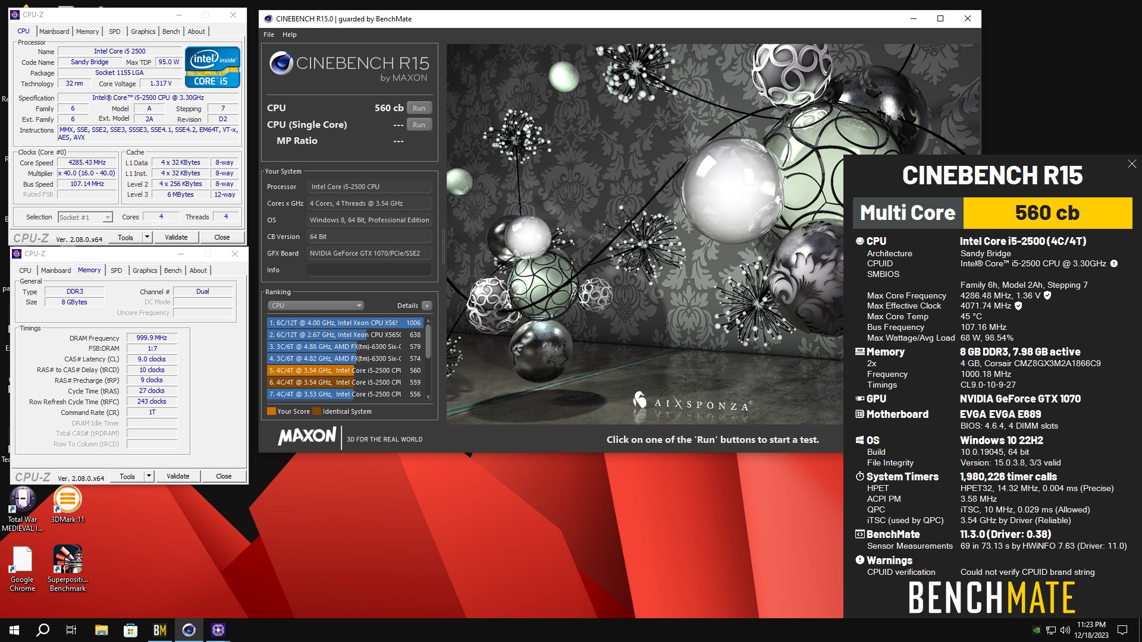Screen dimensions: 1142x642
Task: Click the clock showing 11:23 PM
Action: click(x=1091, y=625)
